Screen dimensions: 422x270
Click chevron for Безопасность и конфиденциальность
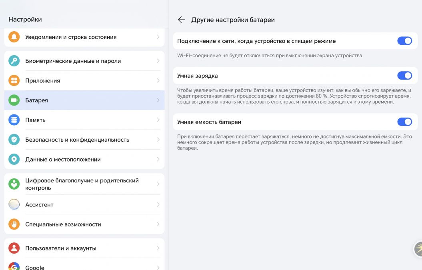pos(158,140)
